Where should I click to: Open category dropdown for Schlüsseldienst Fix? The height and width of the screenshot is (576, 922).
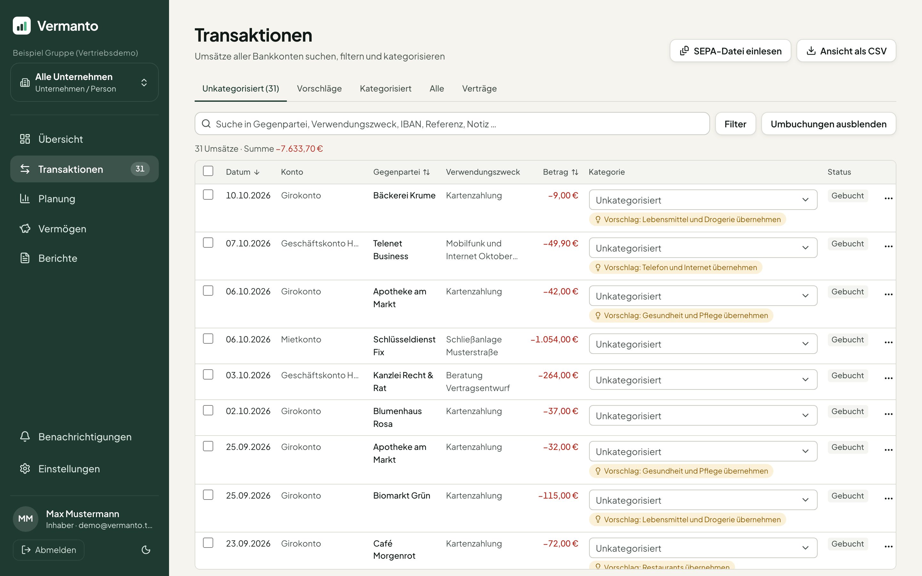click(x=703, y=344)
